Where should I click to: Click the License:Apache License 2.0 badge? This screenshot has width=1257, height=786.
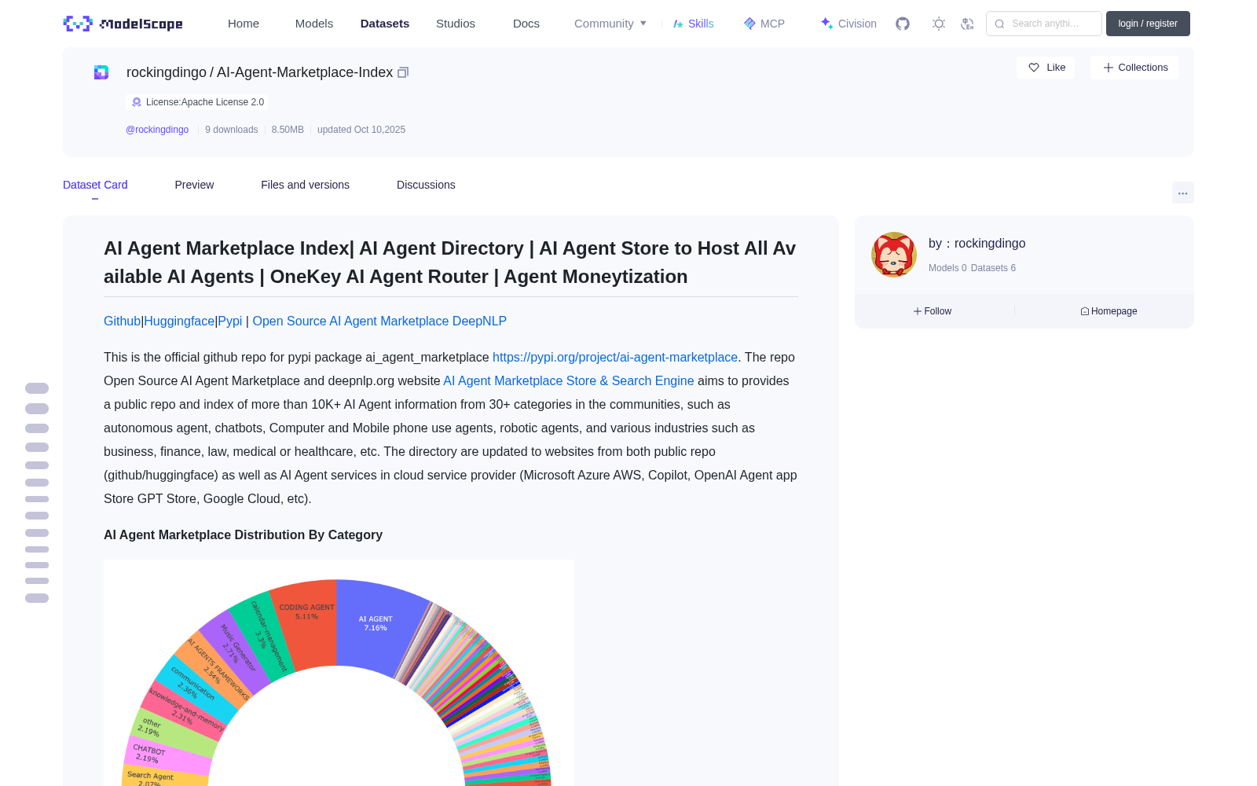coord(197,102)
